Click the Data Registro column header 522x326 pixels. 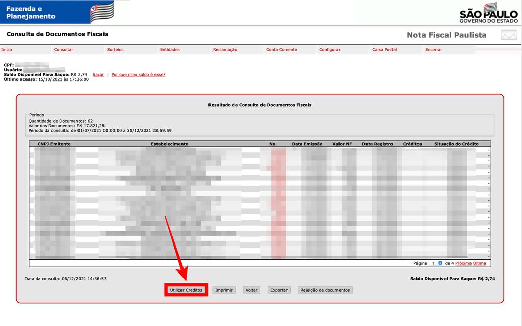377,144
